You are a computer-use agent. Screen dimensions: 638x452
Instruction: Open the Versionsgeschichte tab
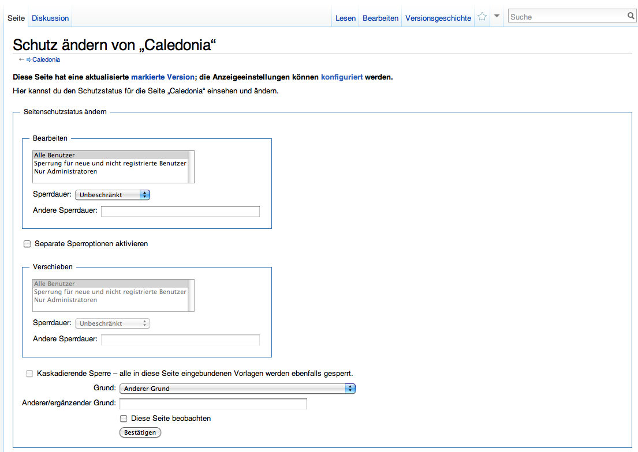[x=438, y=18]
